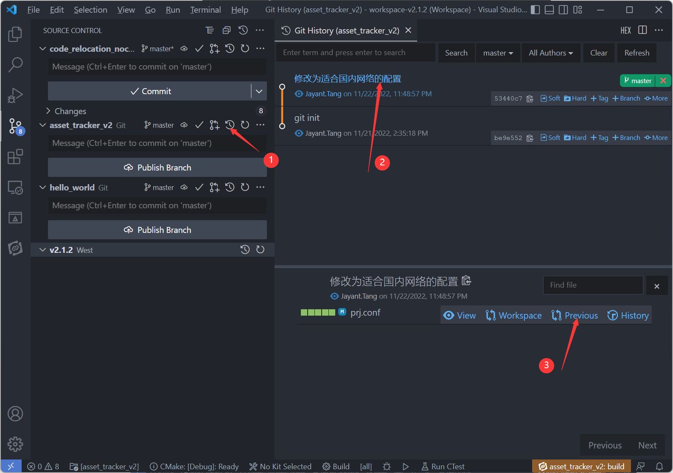Click Git history icon for asset_tracker_v2
The image size is (673, 473).
[x=230, y=125]
